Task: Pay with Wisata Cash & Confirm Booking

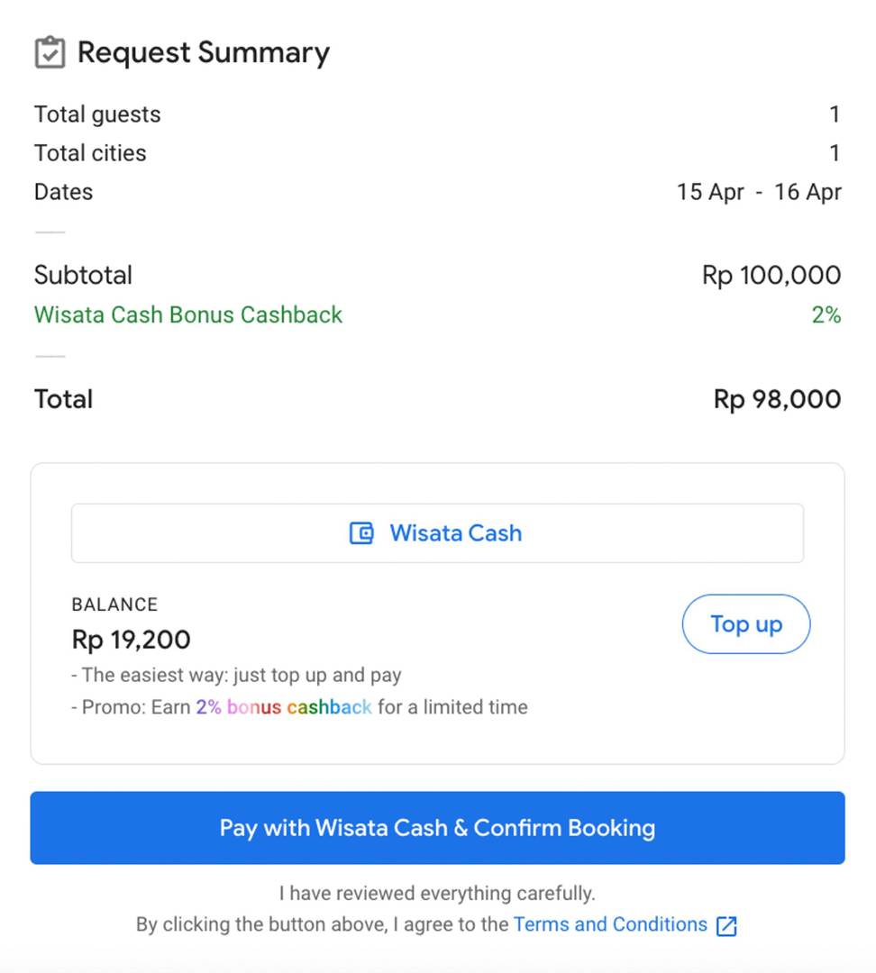Action: tap(437, 827)
